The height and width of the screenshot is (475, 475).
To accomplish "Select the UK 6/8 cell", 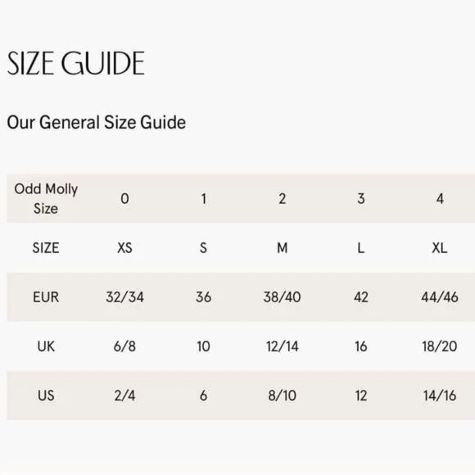I will point(124,346).
